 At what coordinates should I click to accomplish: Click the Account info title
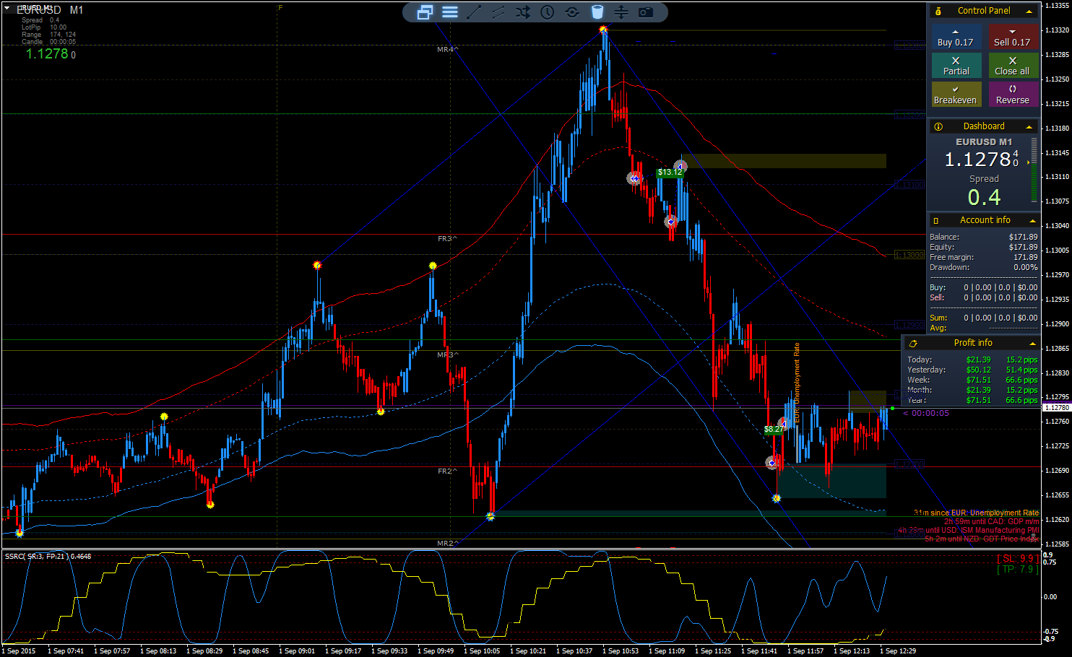[x=985, y=220]
